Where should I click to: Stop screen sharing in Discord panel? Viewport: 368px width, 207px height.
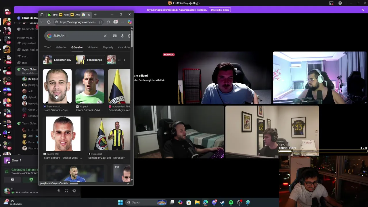(x=31, y=180)
